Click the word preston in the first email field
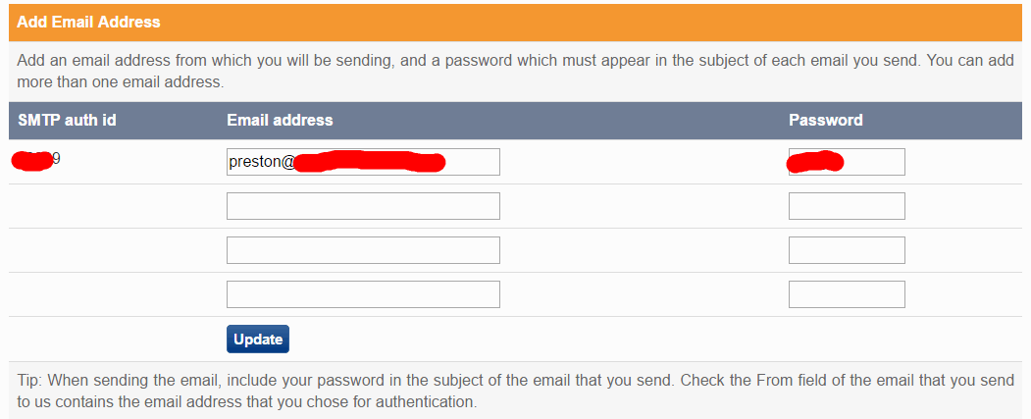 [255, 162]
